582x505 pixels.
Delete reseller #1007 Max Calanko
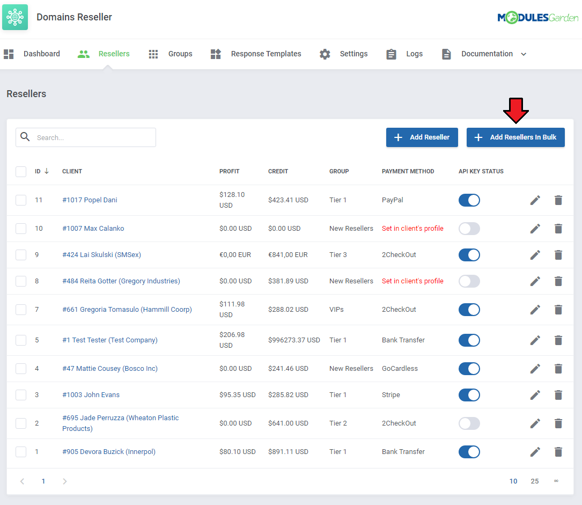[x=558, y=229]
